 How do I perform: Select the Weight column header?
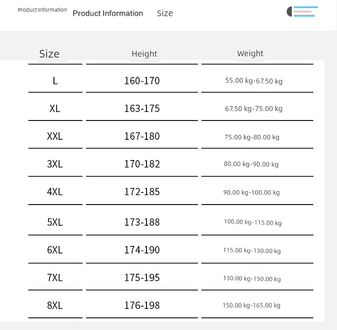[x=250, y=54]
